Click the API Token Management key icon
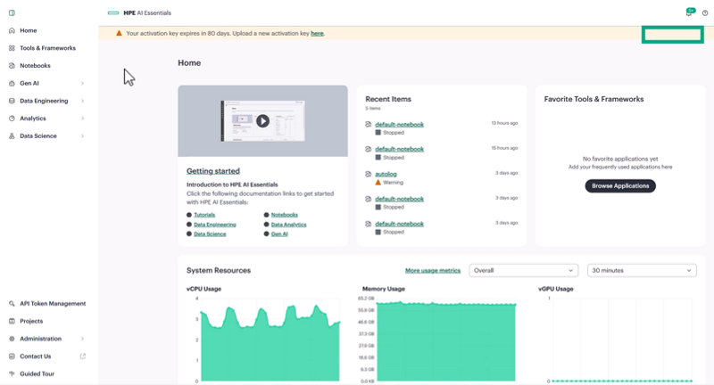The height and width of the screenshot is (385, 714). [12, 304]
